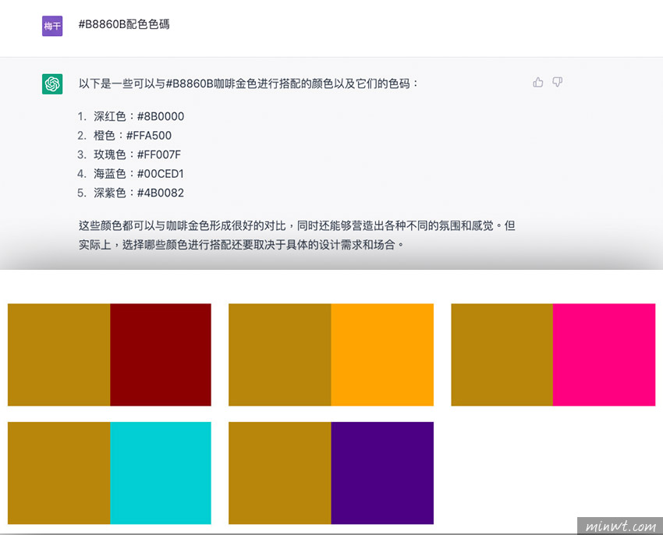Click the intro sentence mentioning 咖啡金色

coord(248,83)
